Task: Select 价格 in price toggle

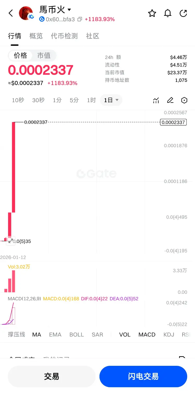Action: [21, 55]
